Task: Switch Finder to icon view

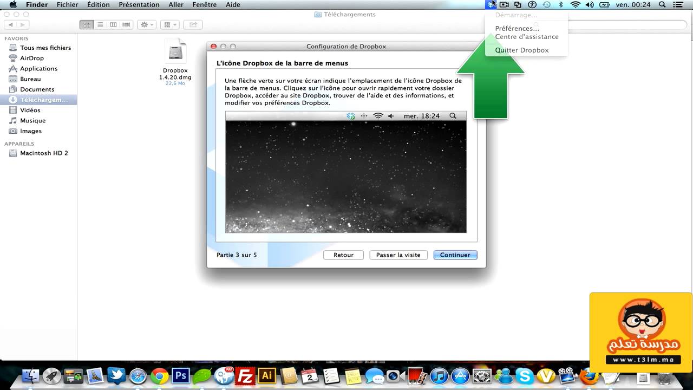Action: click(87, 24)
